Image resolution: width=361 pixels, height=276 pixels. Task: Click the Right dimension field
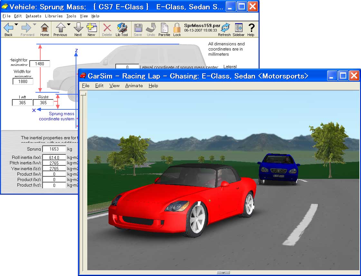click(x=43, y=103)
